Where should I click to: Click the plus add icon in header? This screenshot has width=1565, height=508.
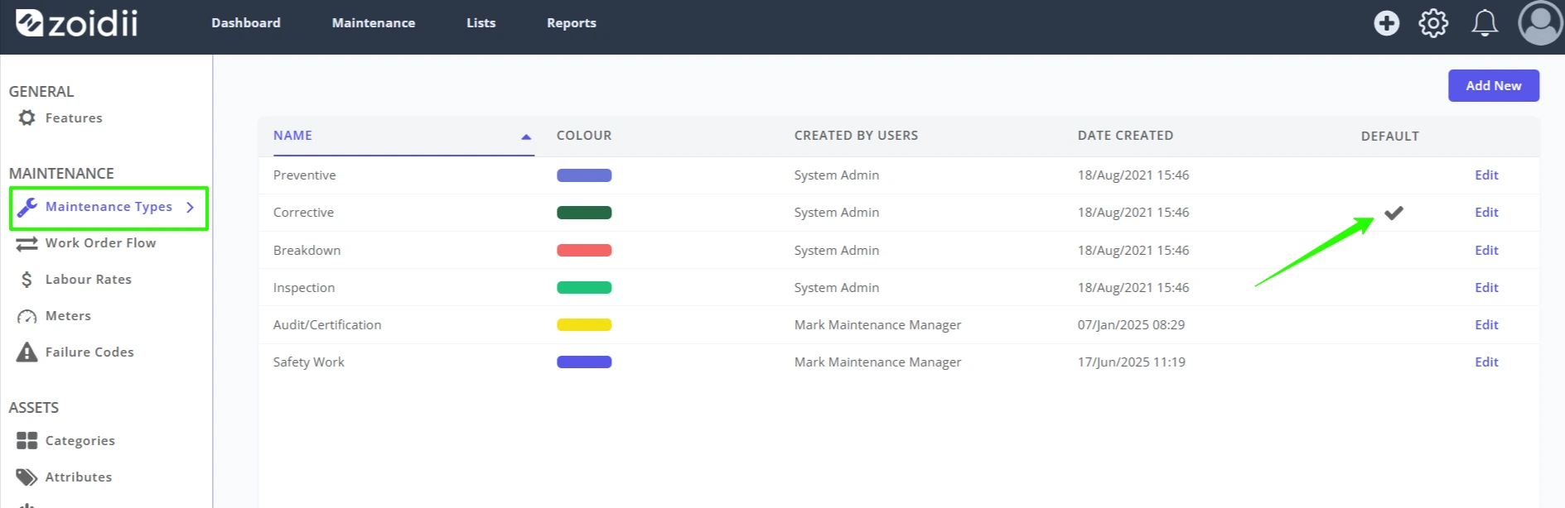coord(1386,23)
